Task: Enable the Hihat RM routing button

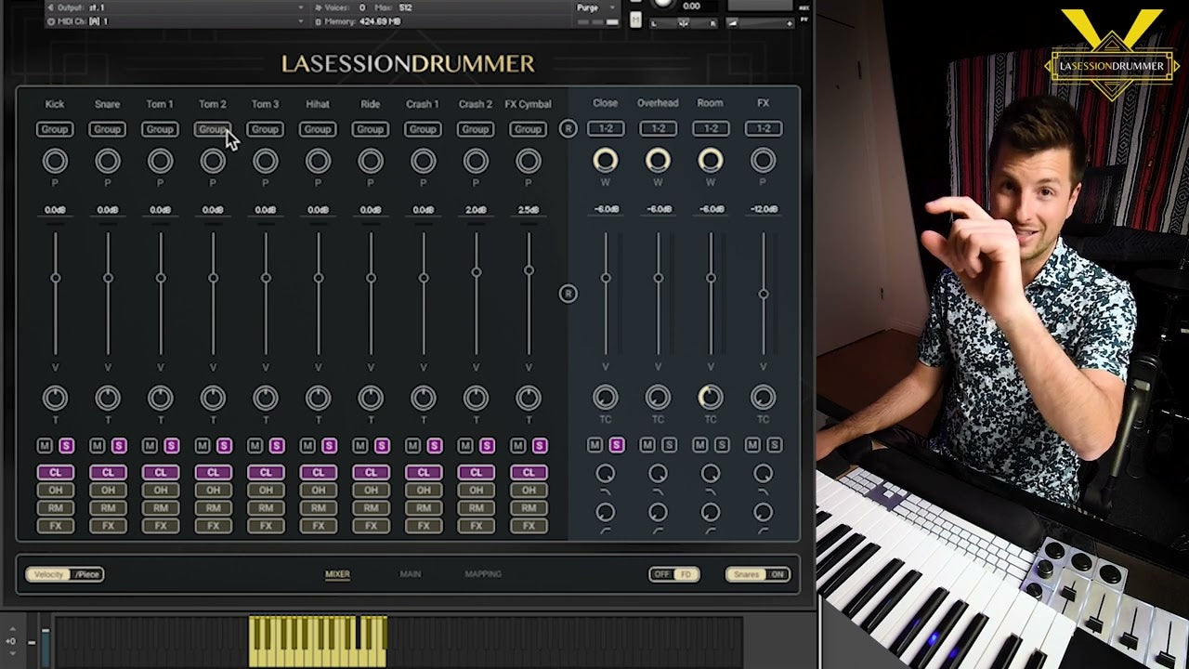Action: [318, 508]
